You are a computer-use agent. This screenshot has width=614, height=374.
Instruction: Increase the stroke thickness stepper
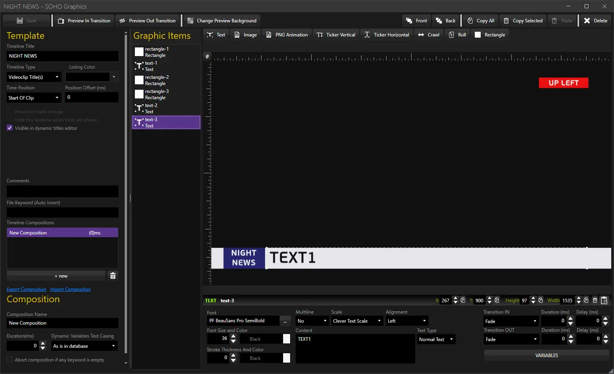coord(233,356)
